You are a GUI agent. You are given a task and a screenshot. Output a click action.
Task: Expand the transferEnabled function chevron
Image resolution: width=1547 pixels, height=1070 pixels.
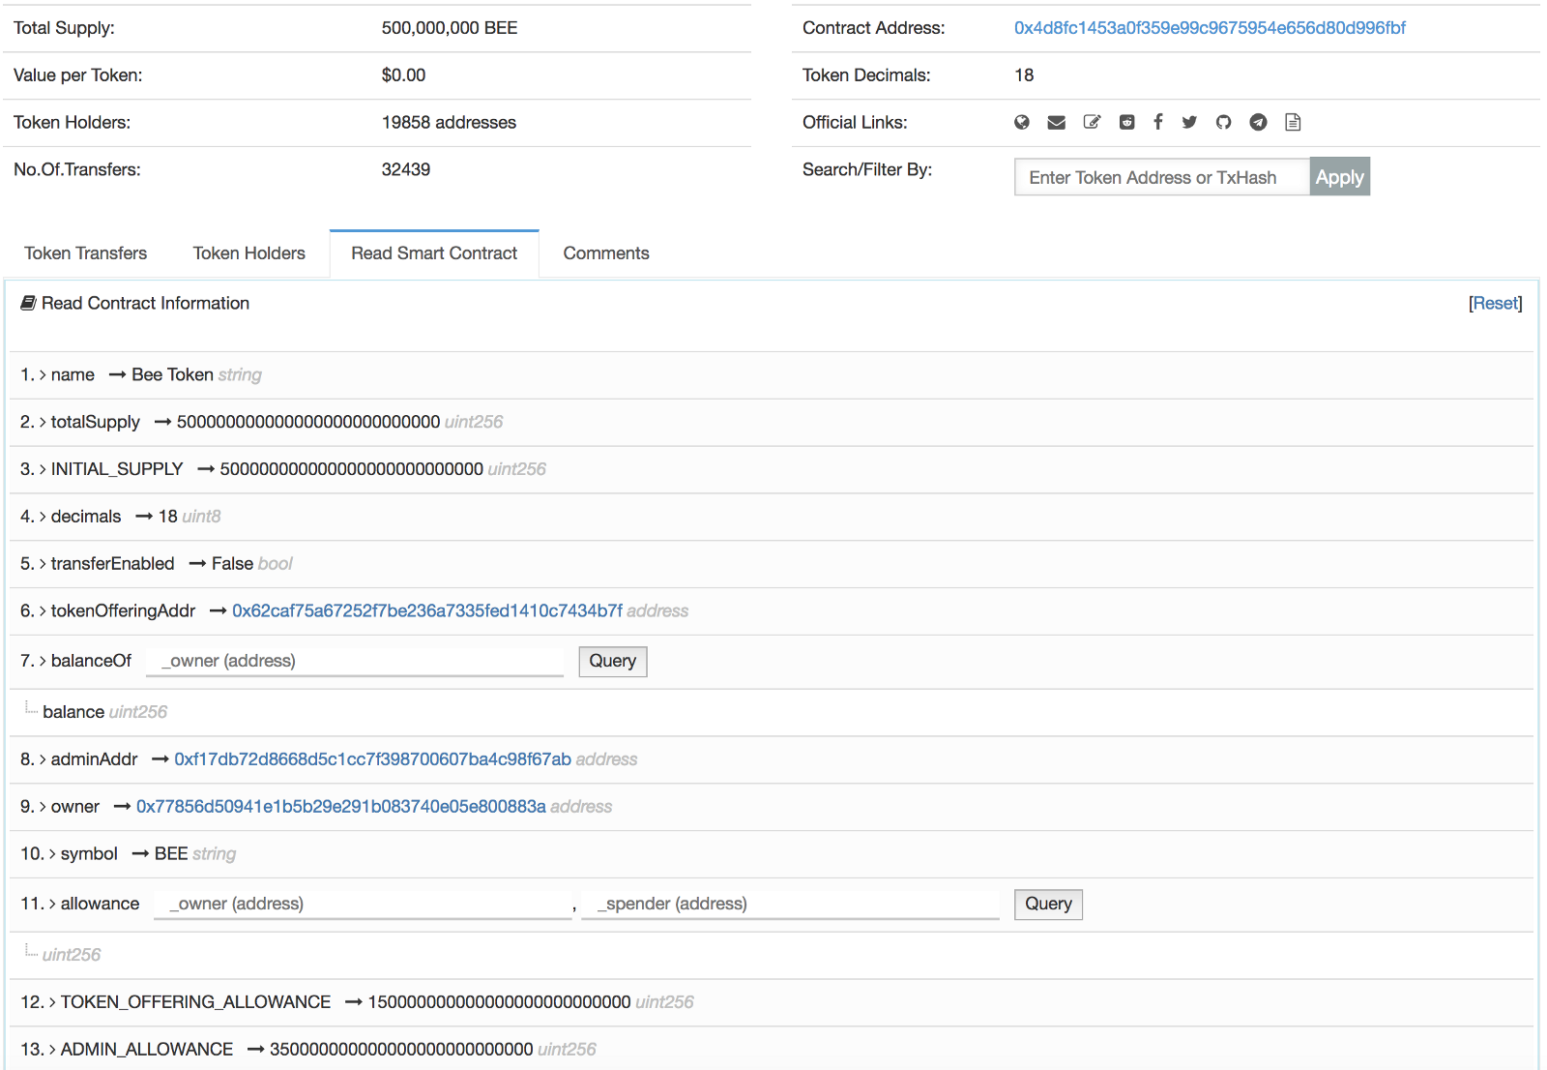pyautogui.click(x=43, y=564)
